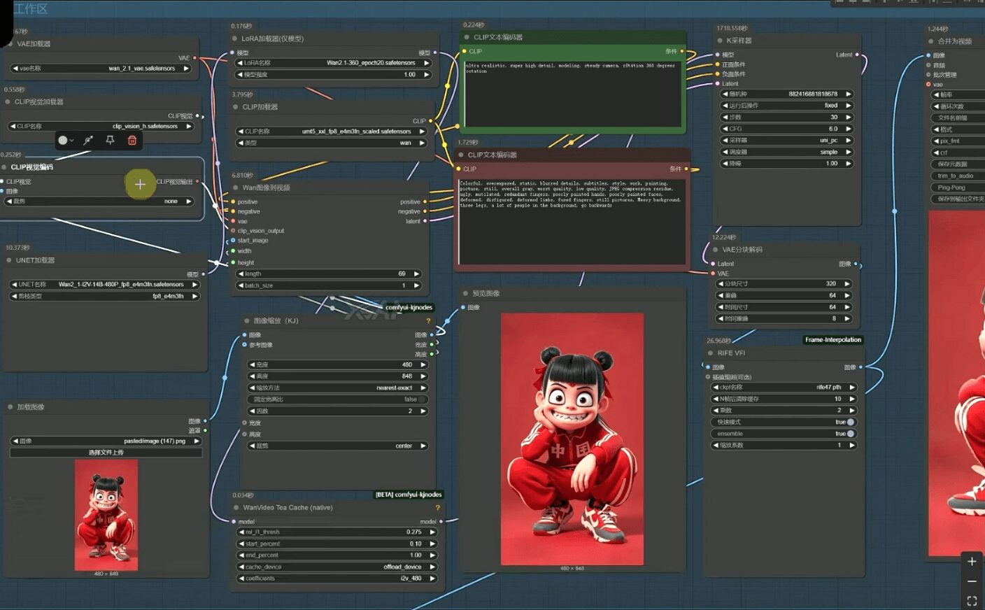Open the UNET名称 model selector
This screenshot has height=610, width=985.
pyautogui.click(x=104, y=285)
